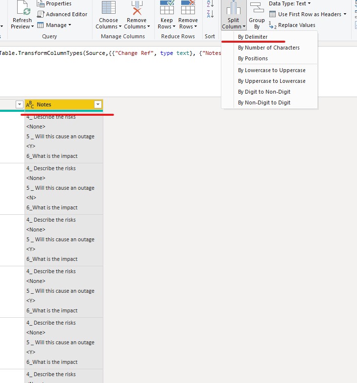Click the Remove Columns icon
Screen dimensions: 357x383
click(137, 7)
